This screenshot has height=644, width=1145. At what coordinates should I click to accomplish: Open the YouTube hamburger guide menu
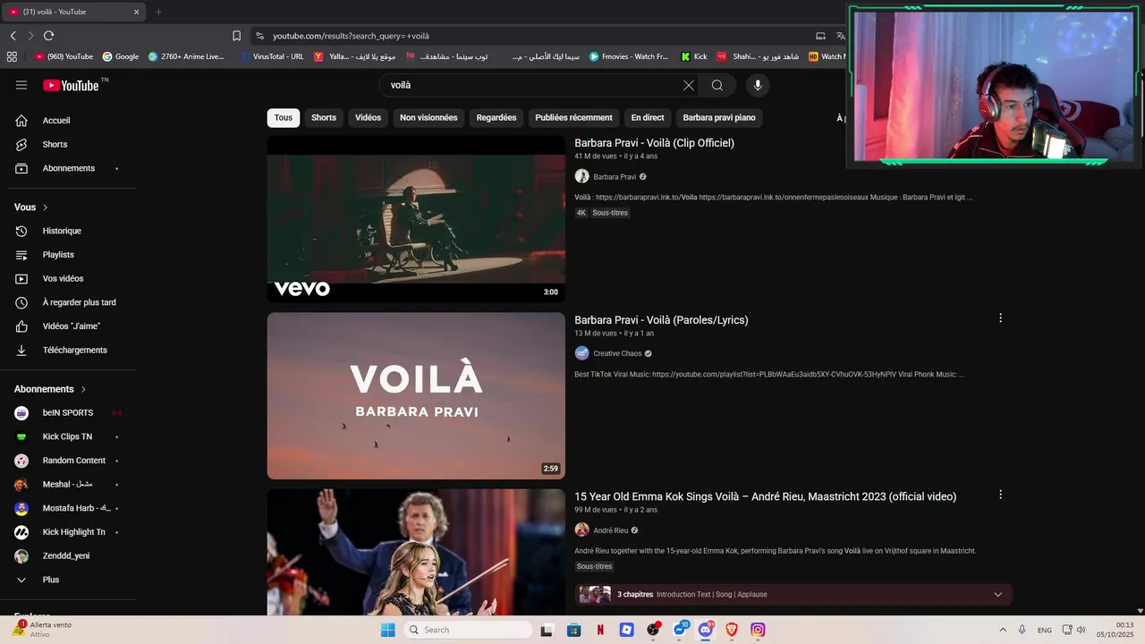click(x=21, y=85)
